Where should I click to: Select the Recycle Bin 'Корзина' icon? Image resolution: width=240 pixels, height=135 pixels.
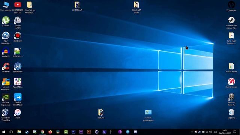[231, 114]
